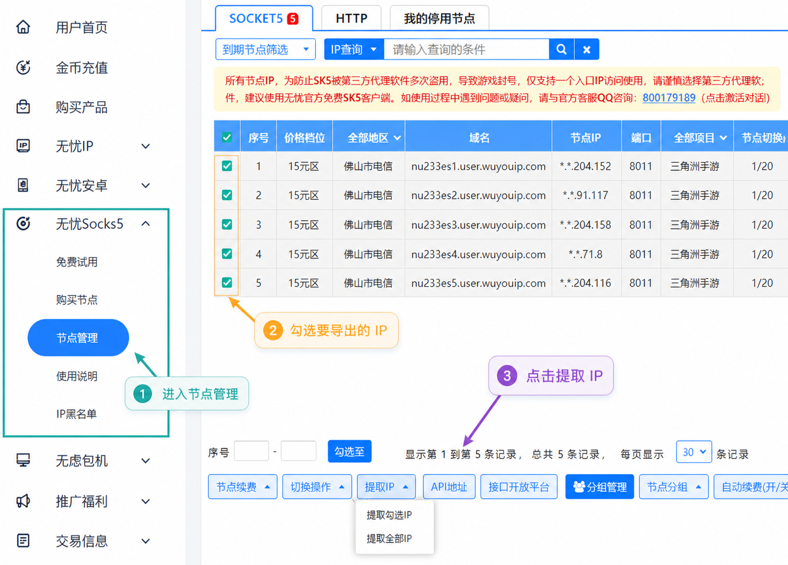The image size is (788, 565).
Task: Open the IP查询 query type dropdown
Action: 354,49
